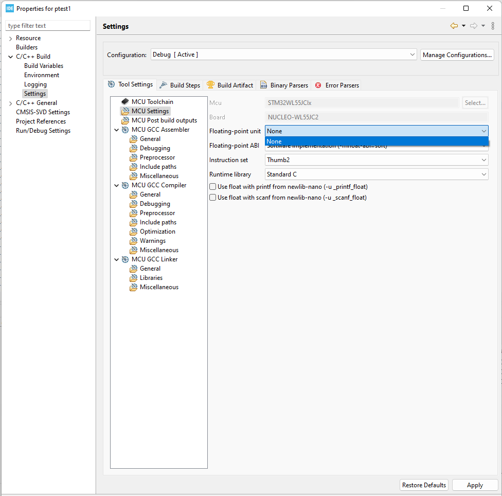This screenshot has width=502, height=496.
Task: Open the Configuration dropdown
Action: (283, 55)
